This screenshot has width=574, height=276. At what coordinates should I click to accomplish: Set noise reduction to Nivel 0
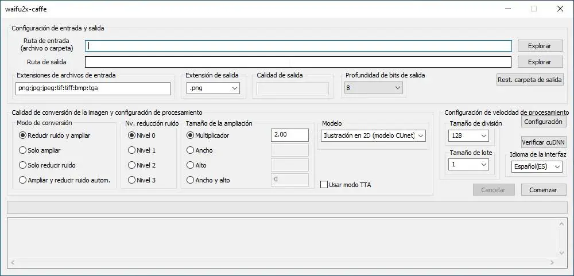[142, 135]
